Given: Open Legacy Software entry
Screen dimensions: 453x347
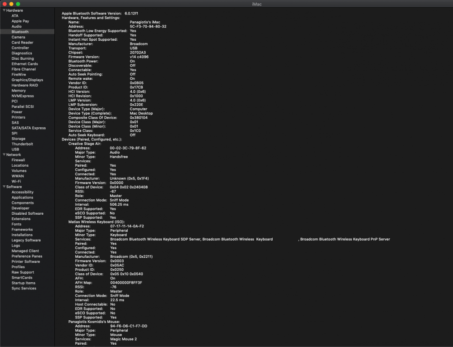Looking at the screenshot, I should pos(26,241).
